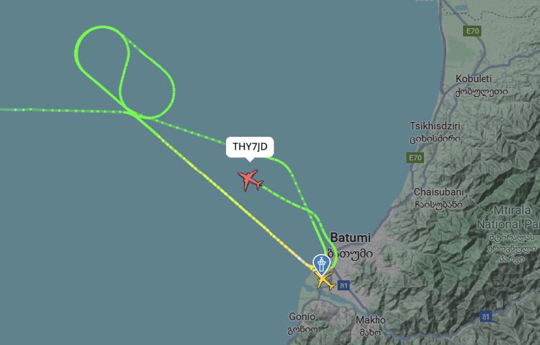
Task: Click the Gonio town label
Action: [302, 317]
